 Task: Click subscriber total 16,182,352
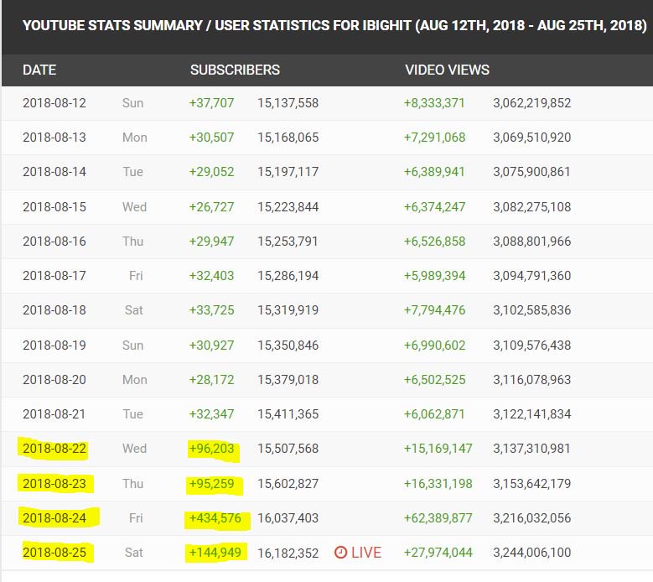pyautogui.click(x=288, y=553)
